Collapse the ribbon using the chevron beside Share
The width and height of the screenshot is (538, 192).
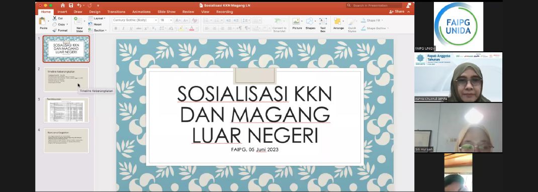(409, 12)
